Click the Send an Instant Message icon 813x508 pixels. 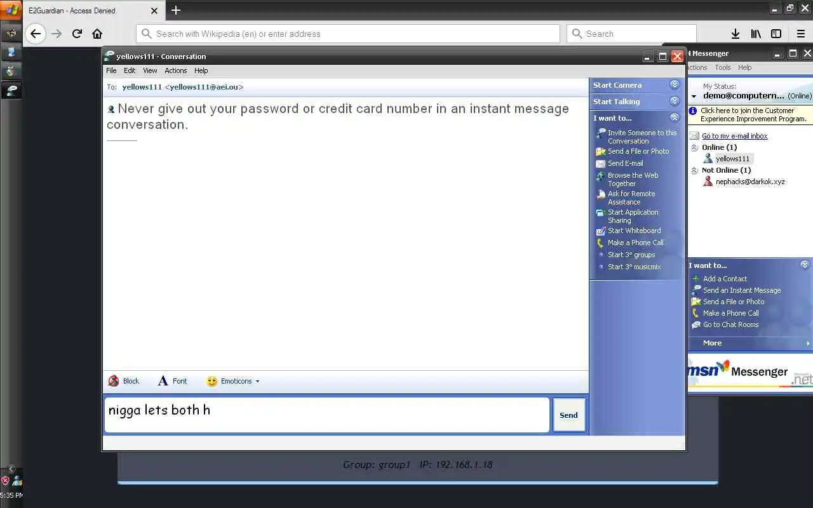pos(696,290)
